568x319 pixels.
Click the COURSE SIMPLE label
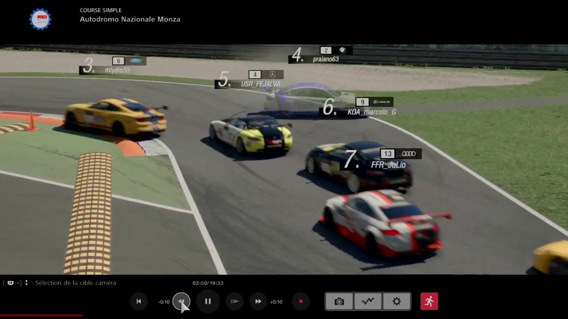101,10
